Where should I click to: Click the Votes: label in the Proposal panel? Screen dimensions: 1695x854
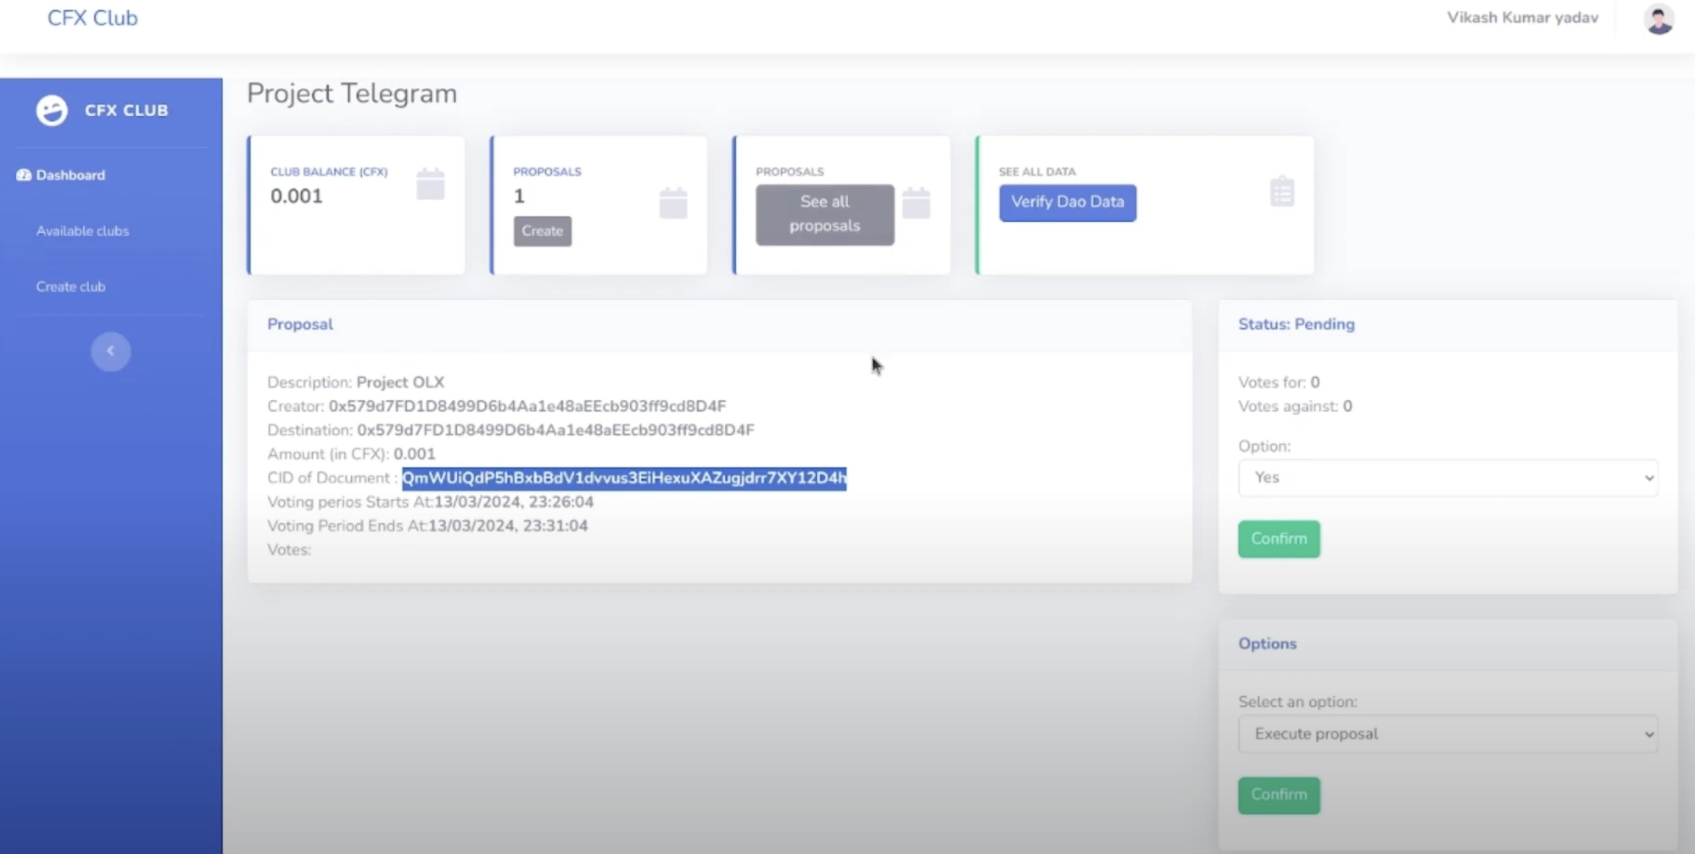click(289, 550)
